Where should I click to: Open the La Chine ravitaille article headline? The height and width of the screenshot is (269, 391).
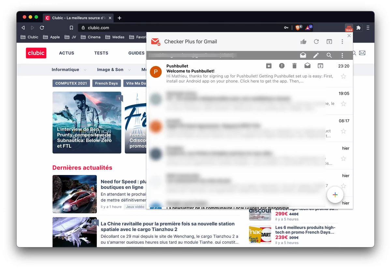(167, 226)
